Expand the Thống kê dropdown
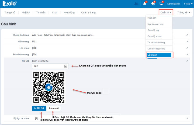The height and width of the screenshot is (125, 194). click(184, 12)
